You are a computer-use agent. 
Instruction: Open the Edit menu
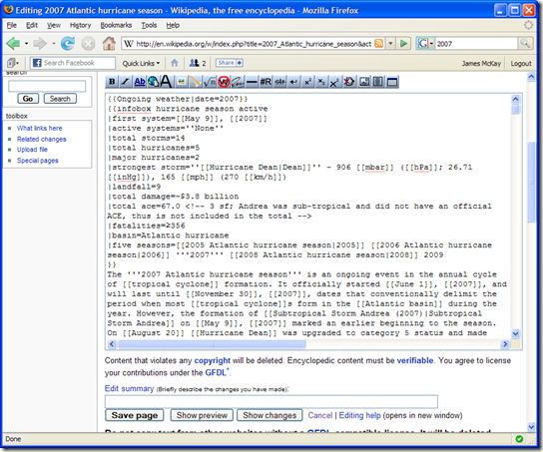[x=32, y=25]
